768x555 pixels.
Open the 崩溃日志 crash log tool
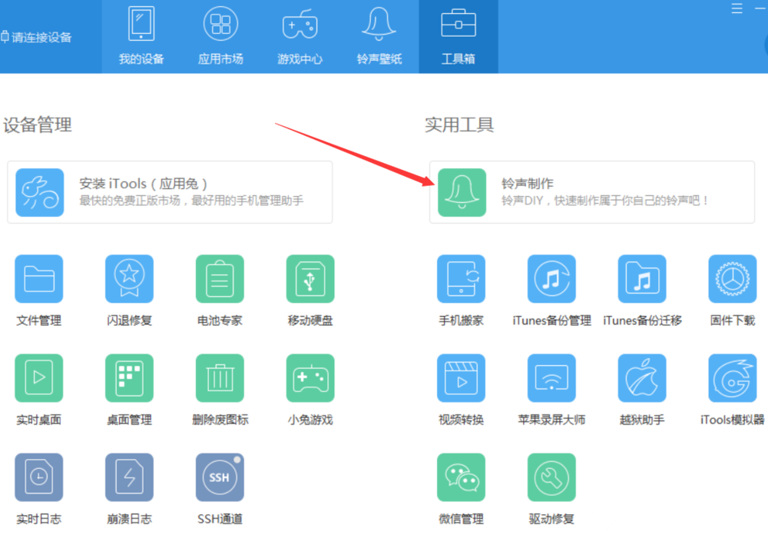pos(129,487)
